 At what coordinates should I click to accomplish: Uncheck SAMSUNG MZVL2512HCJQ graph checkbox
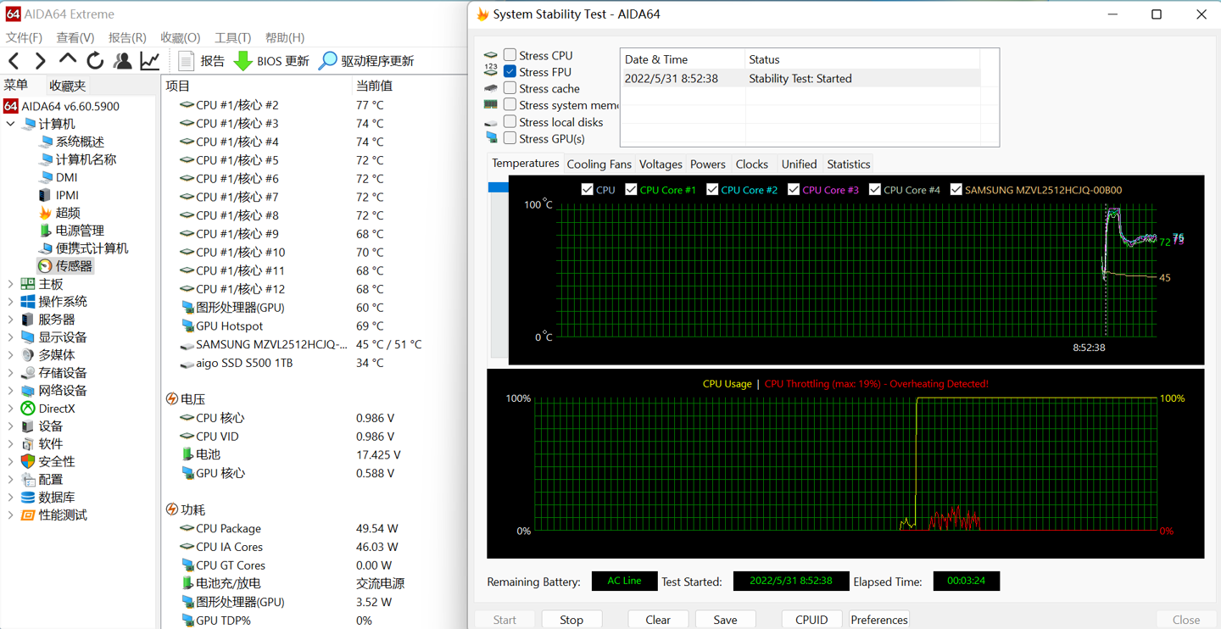[x=956, y=189]
